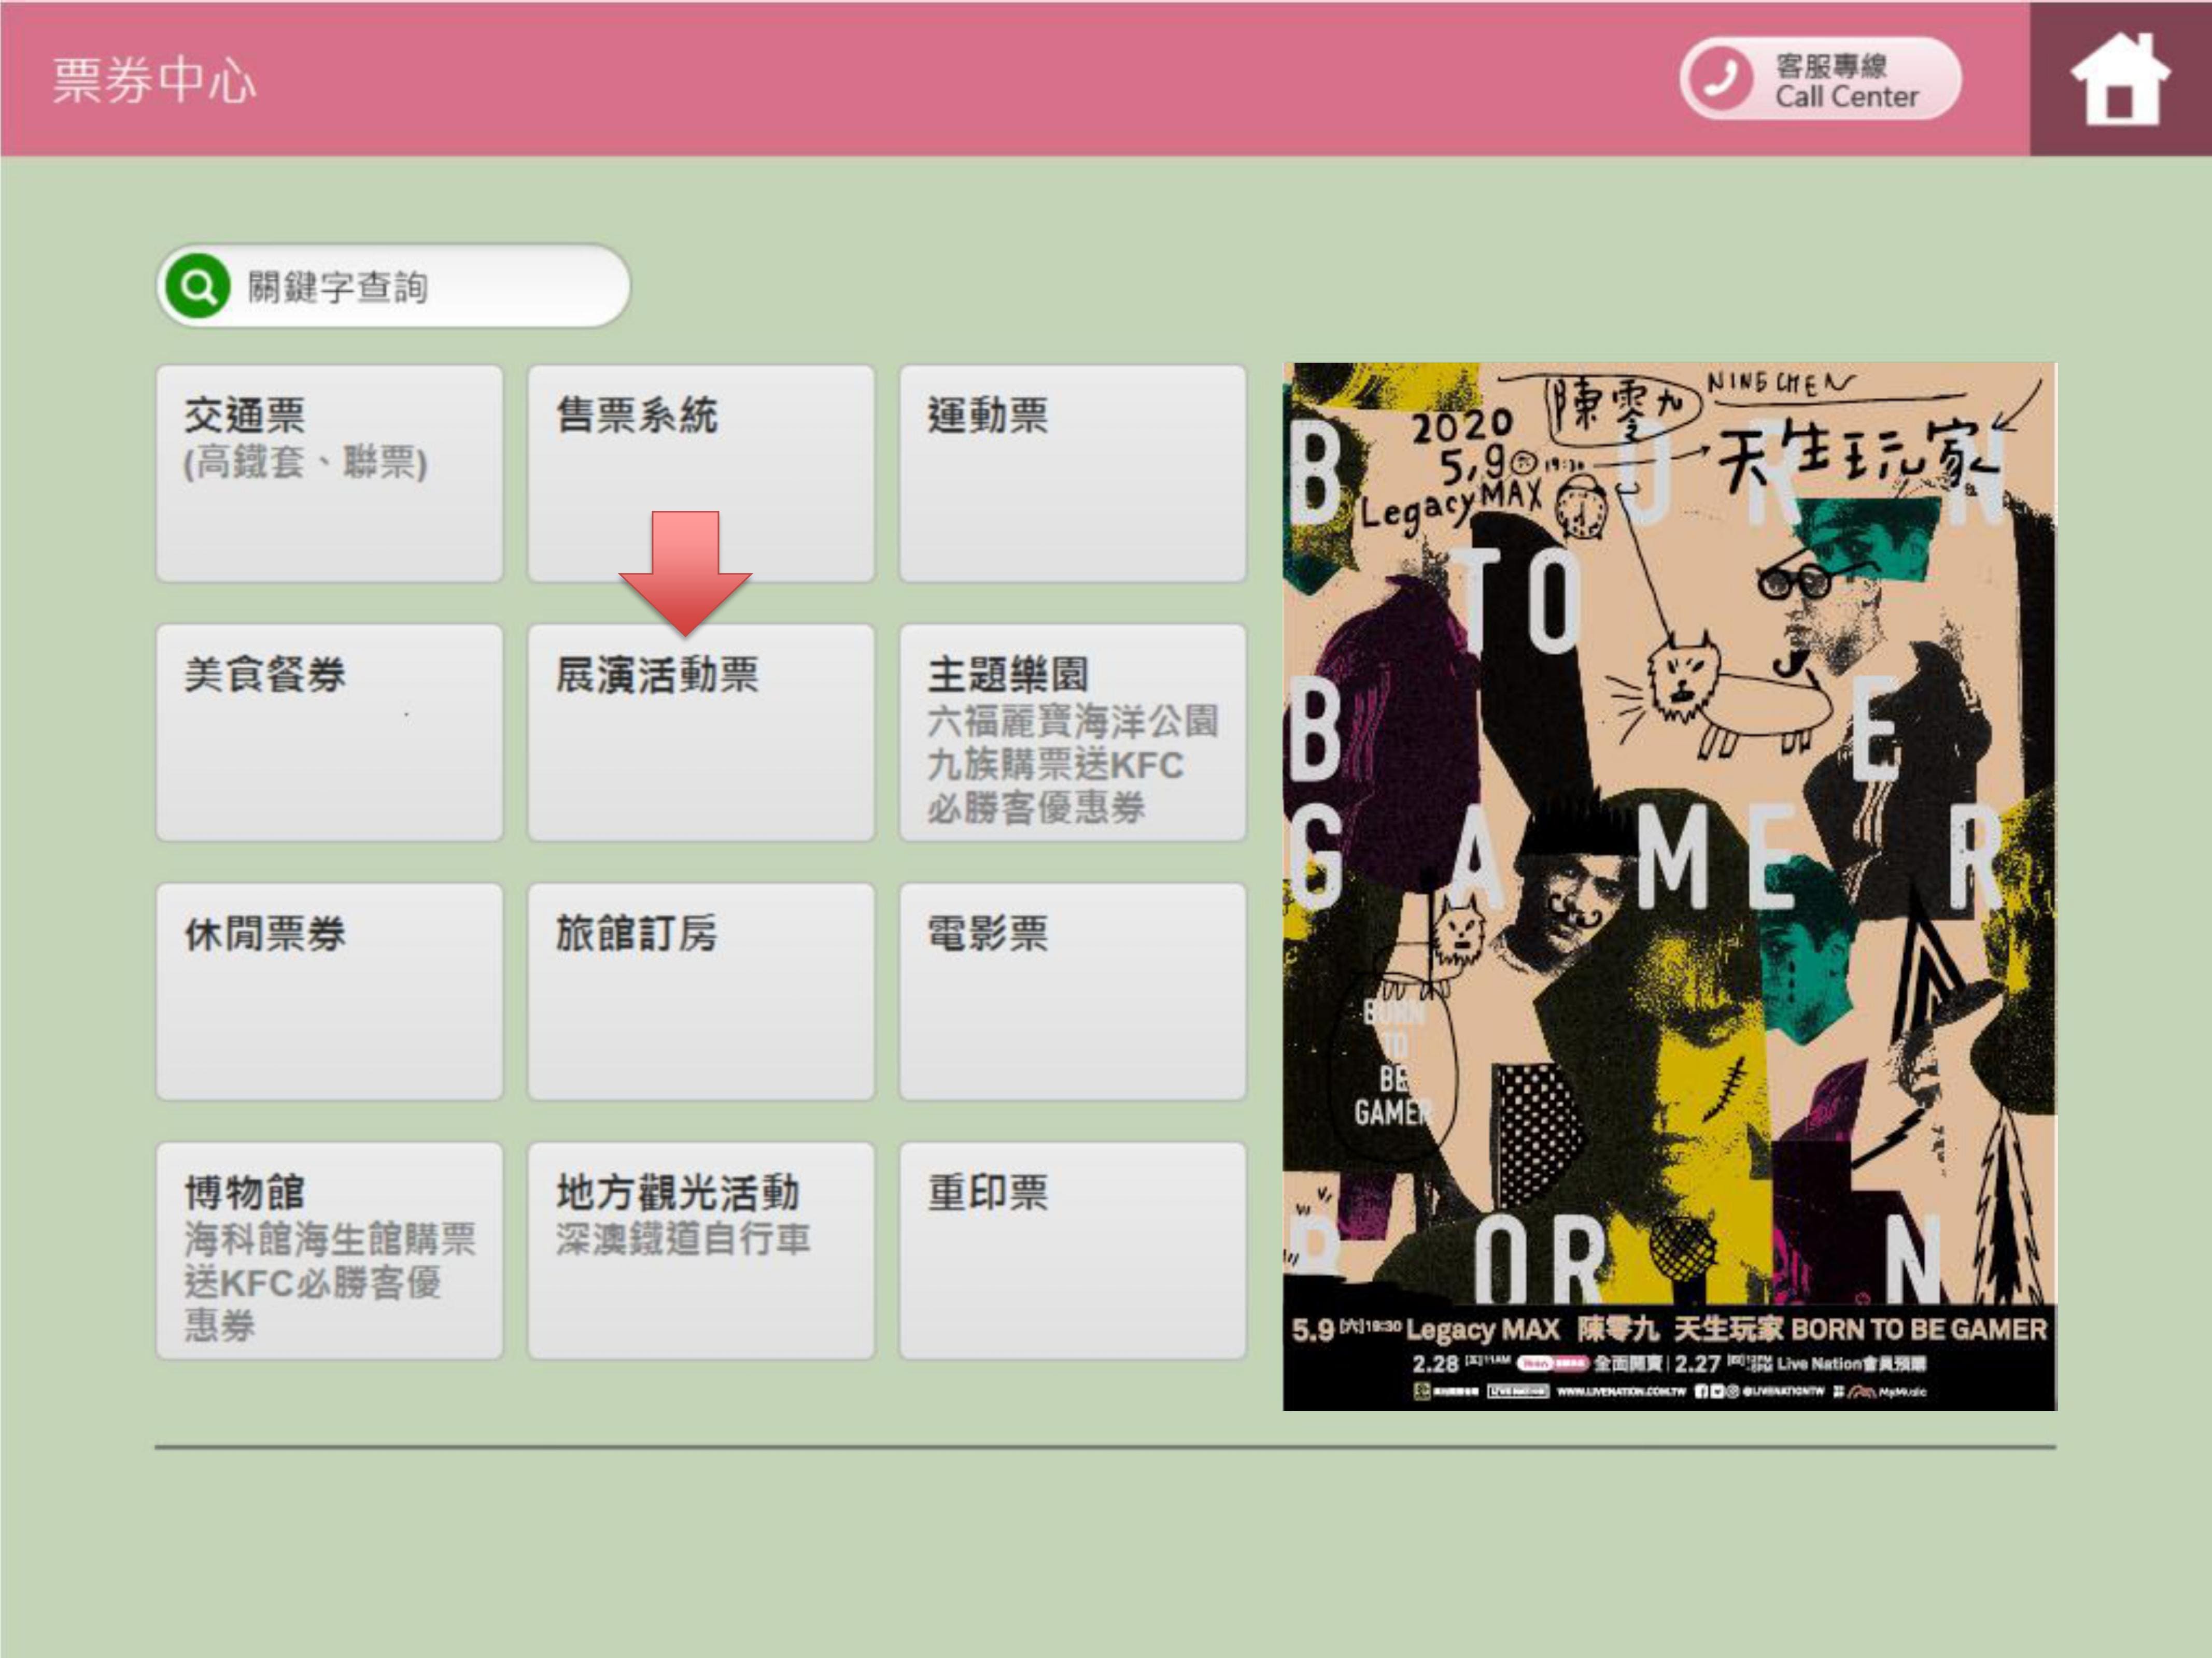Click the home house icon
This screenshot has height=1658, width=2212.
pyautogui.click(x=2119, y=79)
